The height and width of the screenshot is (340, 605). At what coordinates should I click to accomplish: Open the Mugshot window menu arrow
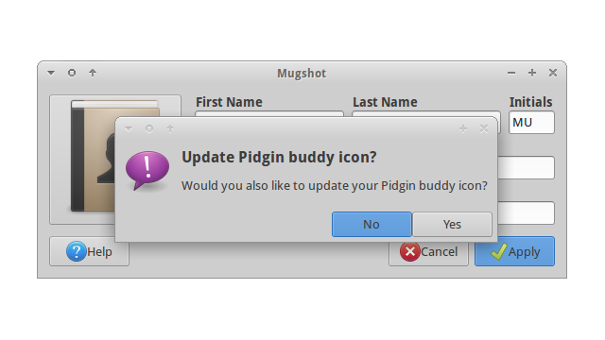click(x=51, y=73)
